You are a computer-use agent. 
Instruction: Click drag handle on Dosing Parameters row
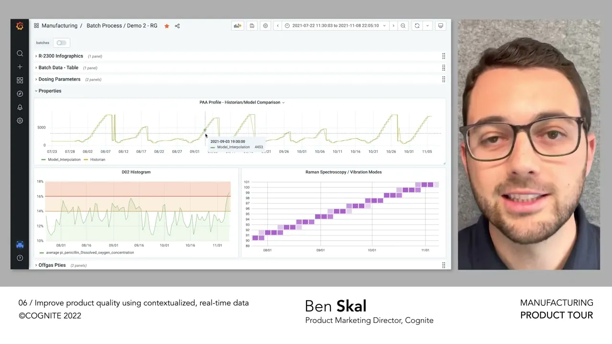(x=444, y=79)
